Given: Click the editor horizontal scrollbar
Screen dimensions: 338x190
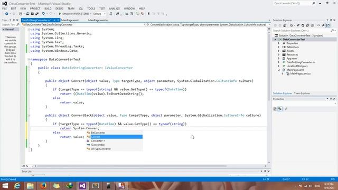Looking at the screenshot, I should 132,166.
